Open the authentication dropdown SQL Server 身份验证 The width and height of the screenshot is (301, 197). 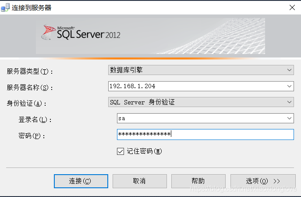201,102
